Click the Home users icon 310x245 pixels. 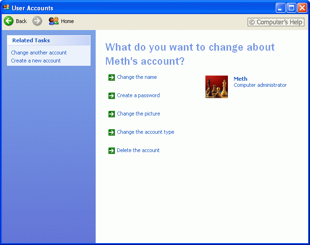(53, 21)
